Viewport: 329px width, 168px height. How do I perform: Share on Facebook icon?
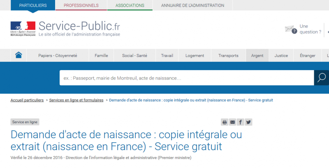coord(241,122)
